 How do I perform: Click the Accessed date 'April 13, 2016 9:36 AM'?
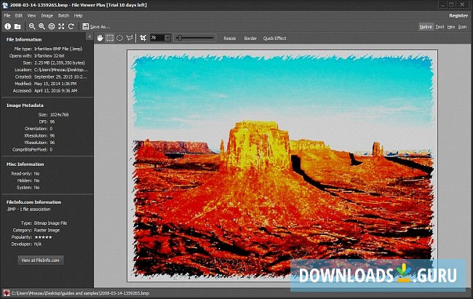tap(55, 90)
